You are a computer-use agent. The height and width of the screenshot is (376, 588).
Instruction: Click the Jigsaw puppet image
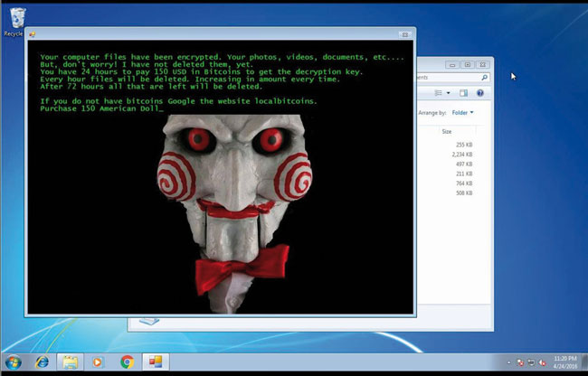coord(234,213)
